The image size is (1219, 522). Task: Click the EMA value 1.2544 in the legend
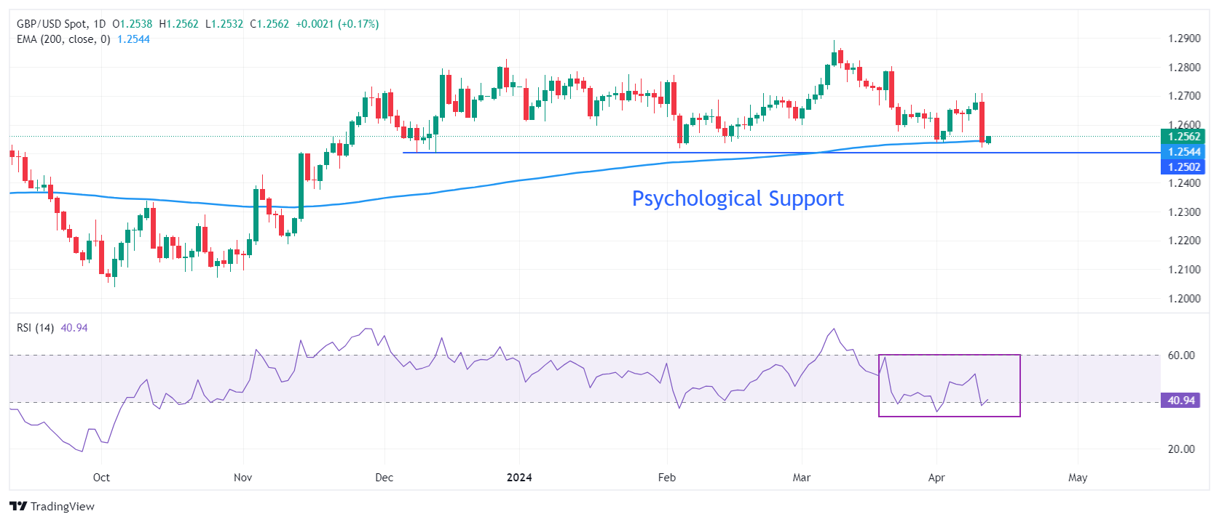[x=134, y=39]
